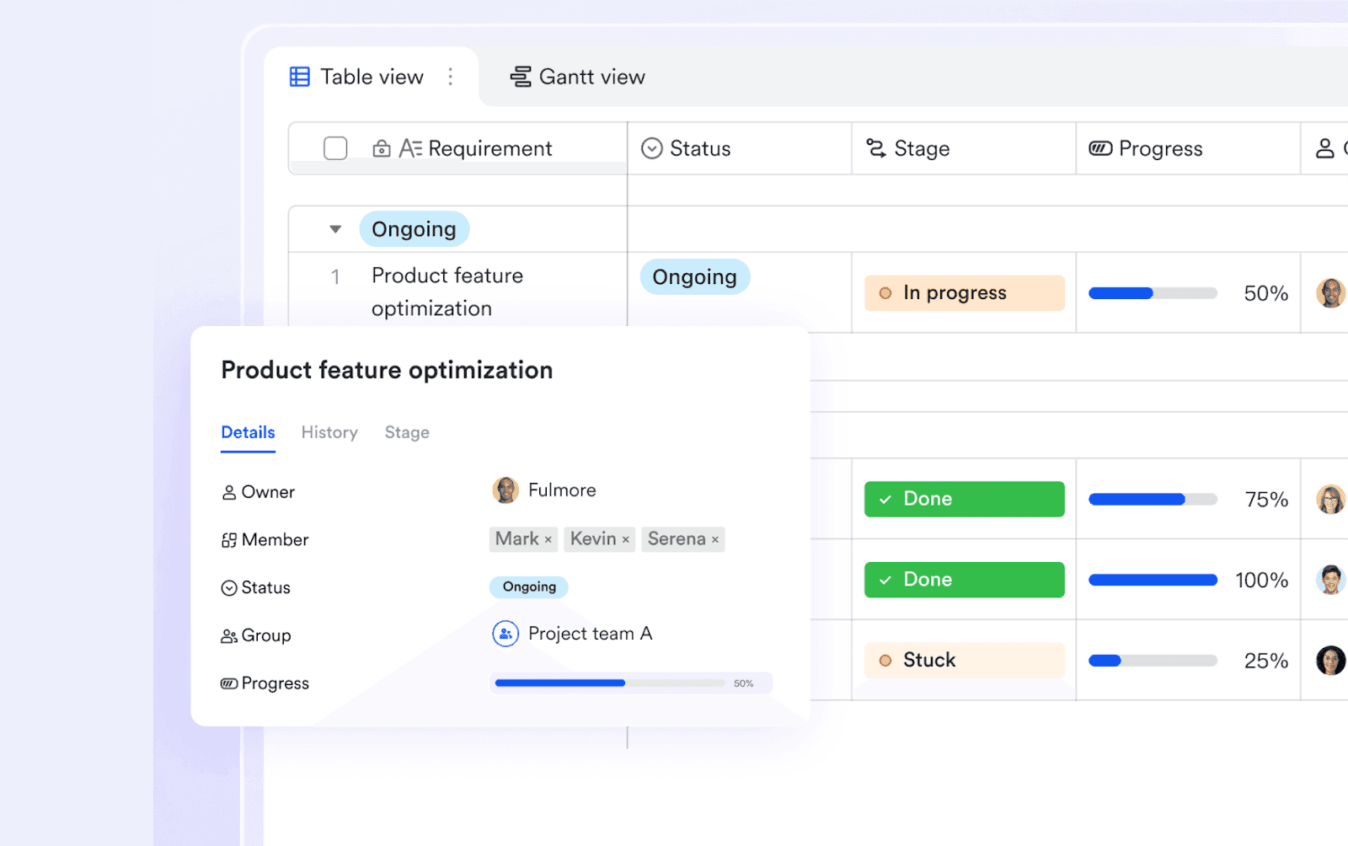Click the 25% progress bar
The width and height of the screenshot is (1348, 846).
(1153, 661)
